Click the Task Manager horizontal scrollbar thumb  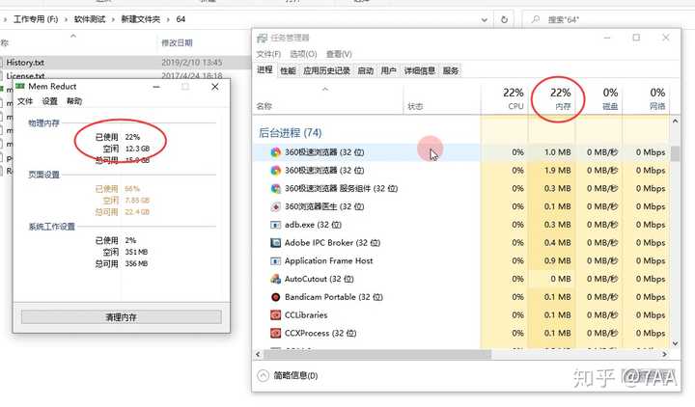(377, 354)
